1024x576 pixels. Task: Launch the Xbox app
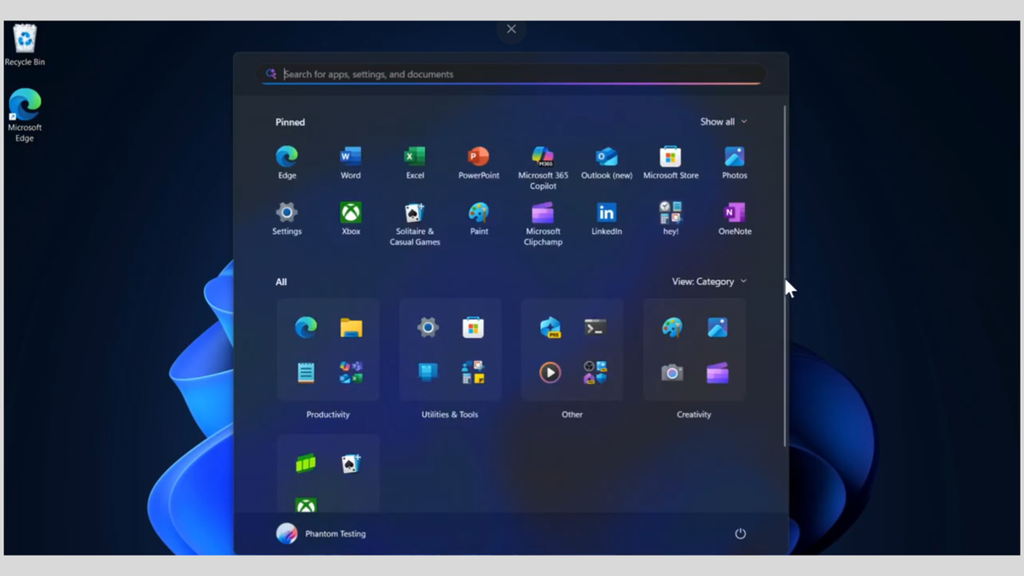[350, 214]
